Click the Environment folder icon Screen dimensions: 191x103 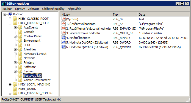coord(20,41)
